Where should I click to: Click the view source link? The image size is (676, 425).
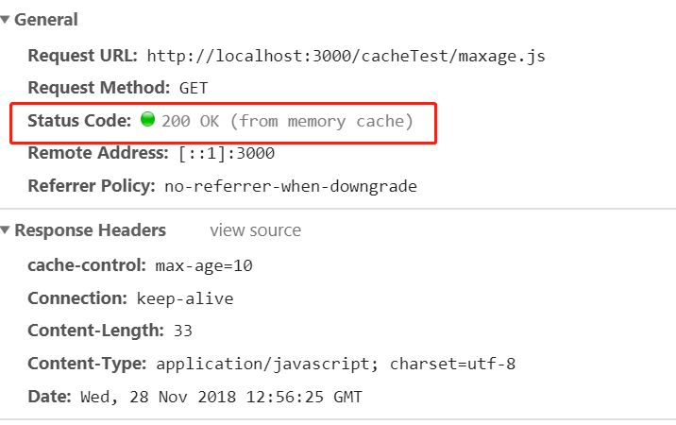pos(255,230)
